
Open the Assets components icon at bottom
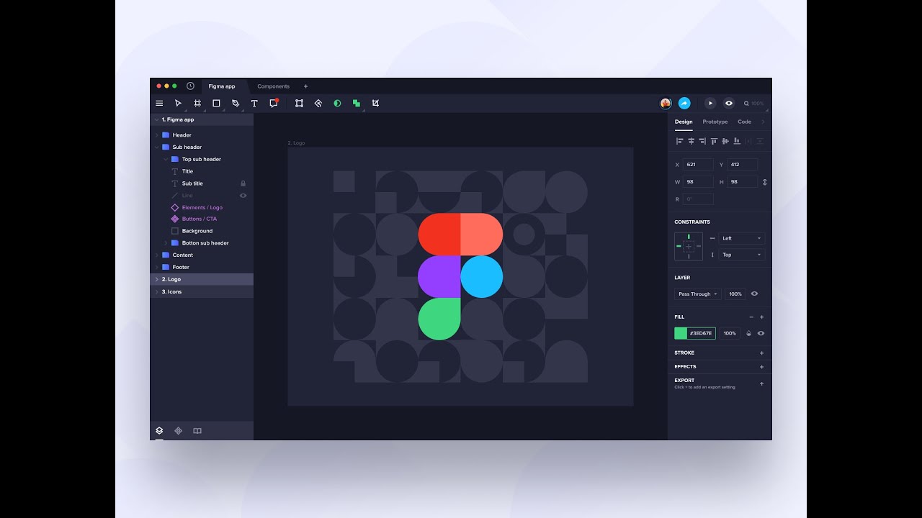tap(179, 431)
